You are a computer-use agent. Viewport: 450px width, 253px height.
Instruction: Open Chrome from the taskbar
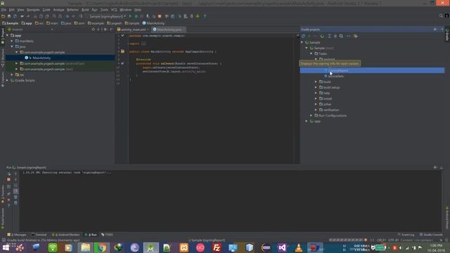pos(101,247)
